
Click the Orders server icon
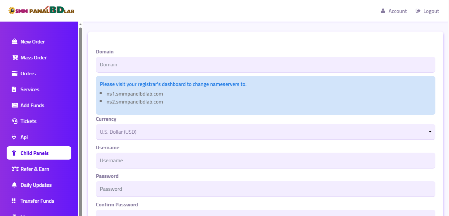(14, 73)
